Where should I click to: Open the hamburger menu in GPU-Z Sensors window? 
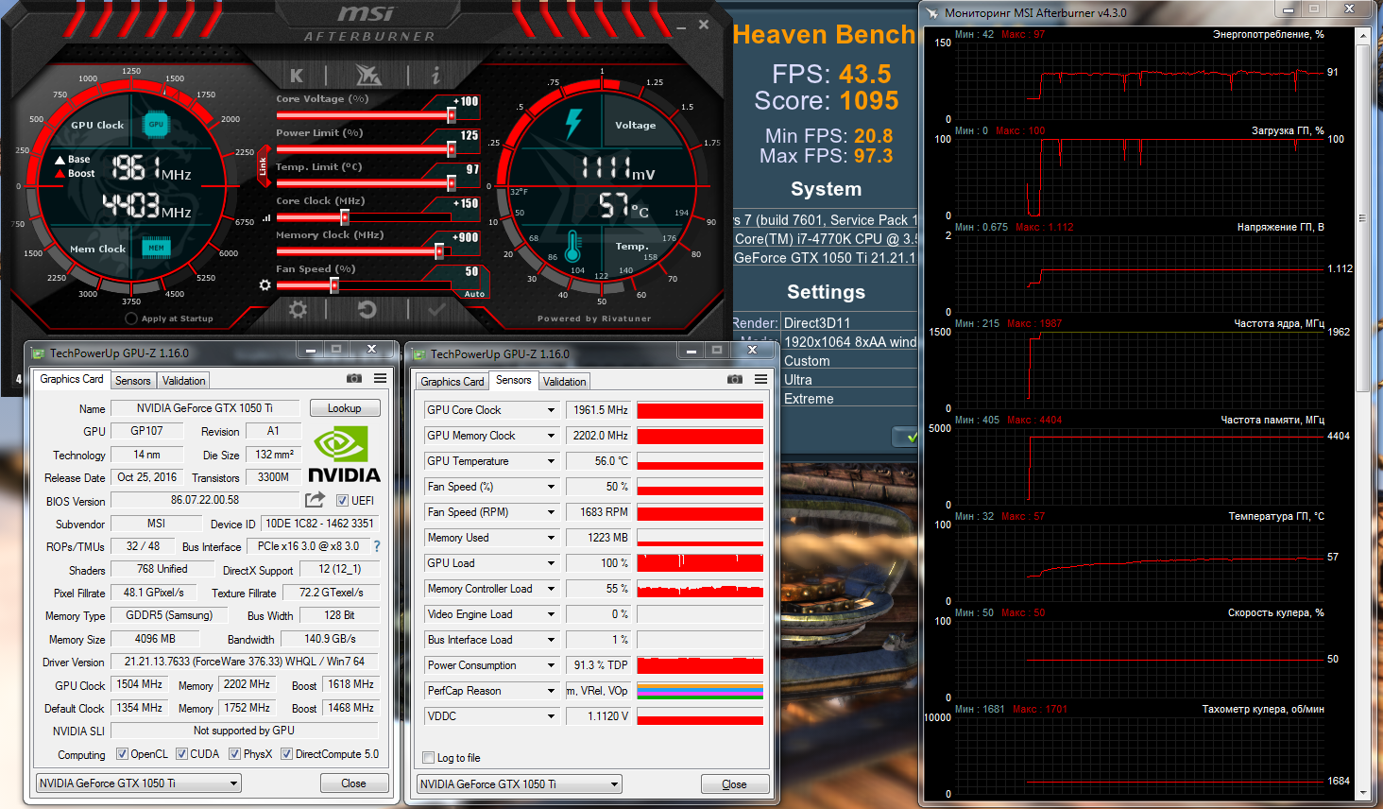pyautogui.click(x=760, y=379)
